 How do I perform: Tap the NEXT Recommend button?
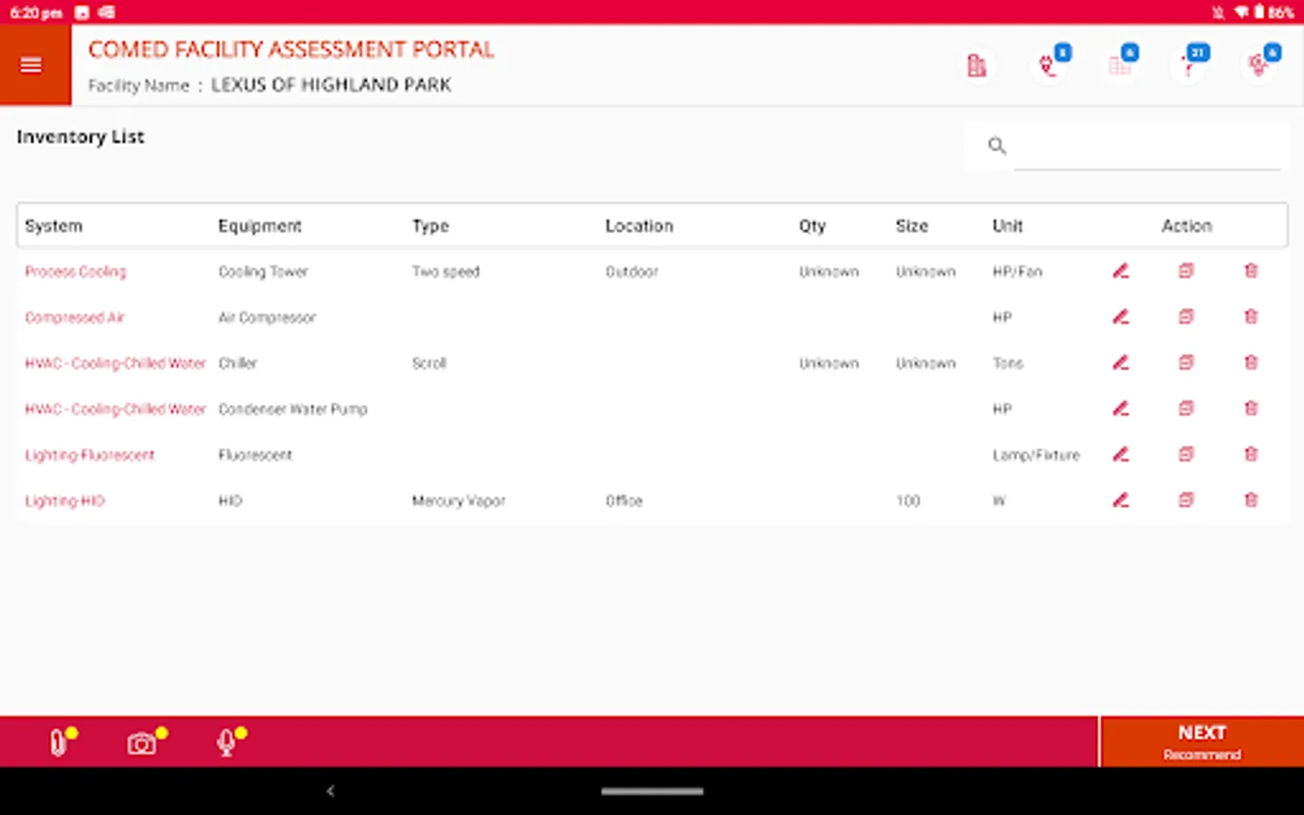1202,742
